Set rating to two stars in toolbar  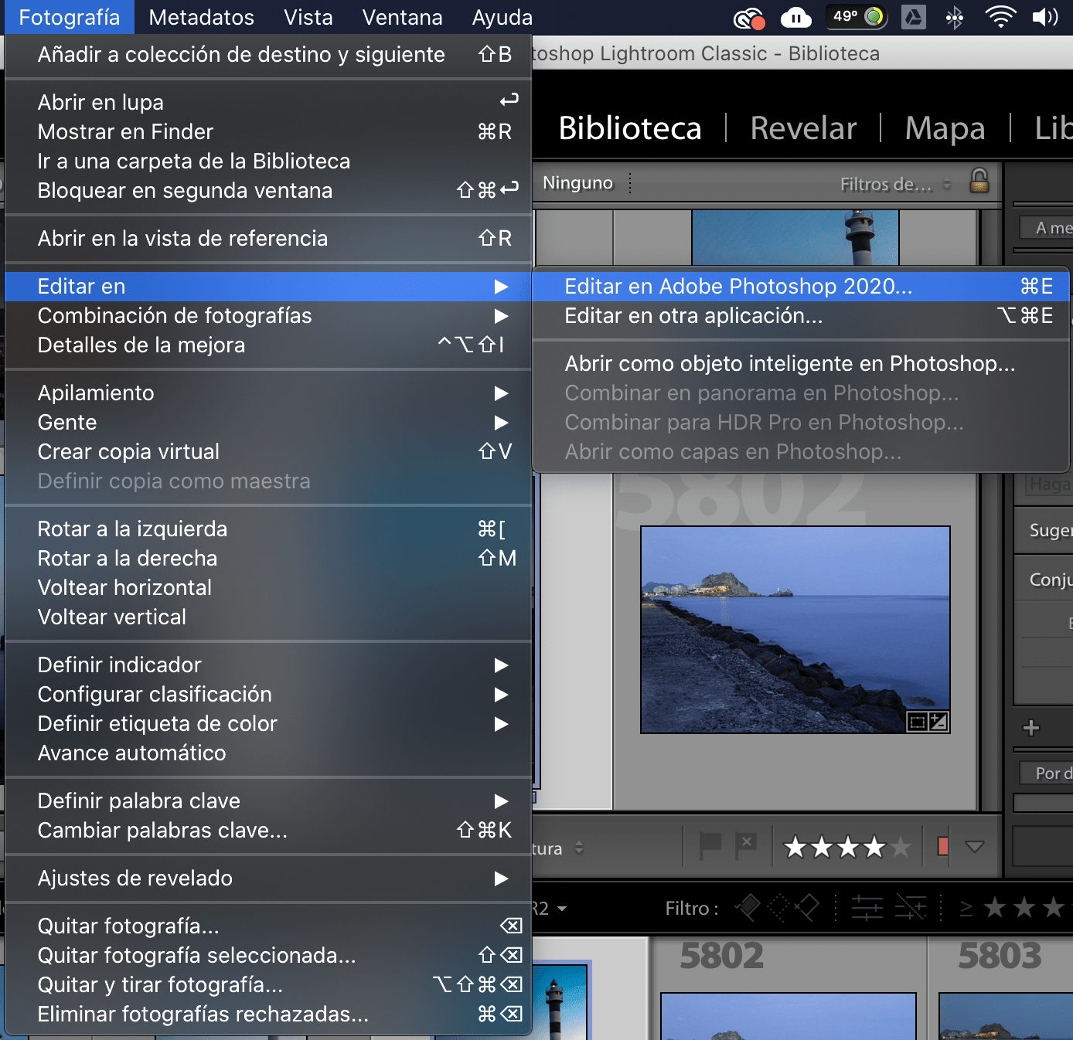tap(822, 848)
